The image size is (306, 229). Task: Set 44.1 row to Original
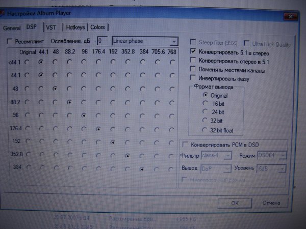[x=27, y=75]
